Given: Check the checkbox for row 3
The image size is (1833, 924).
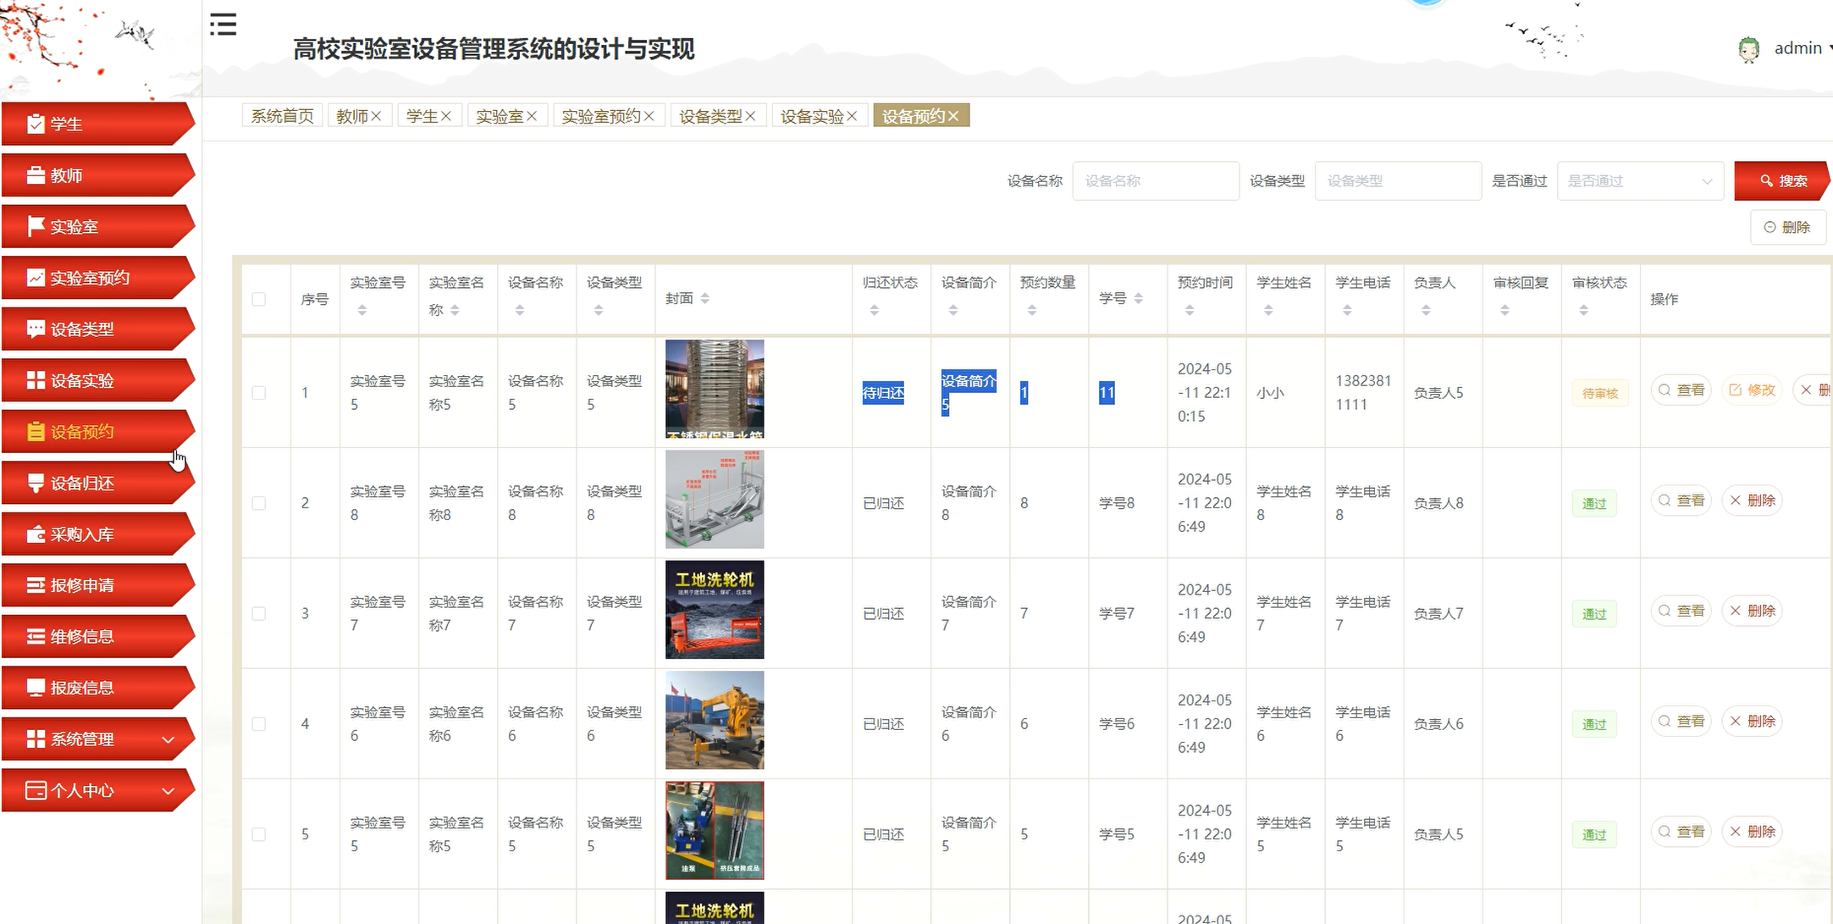Looking at the screenshot, I should tap(259, 613).
